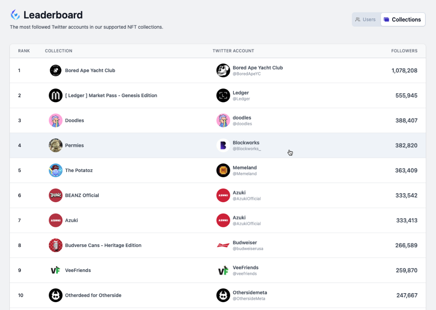Click the @Blockworks_ handle

[x=247, y=149]
